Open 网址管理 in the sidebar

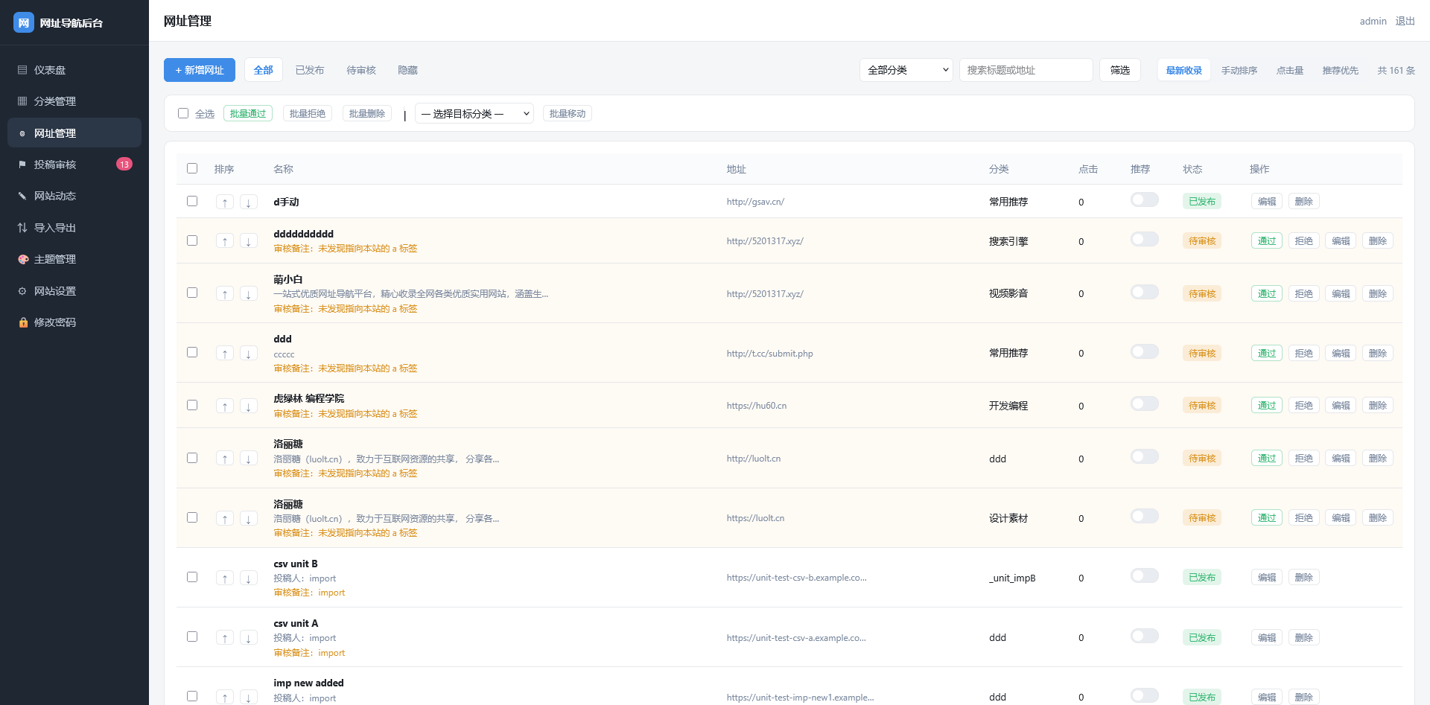pos(74,133)
